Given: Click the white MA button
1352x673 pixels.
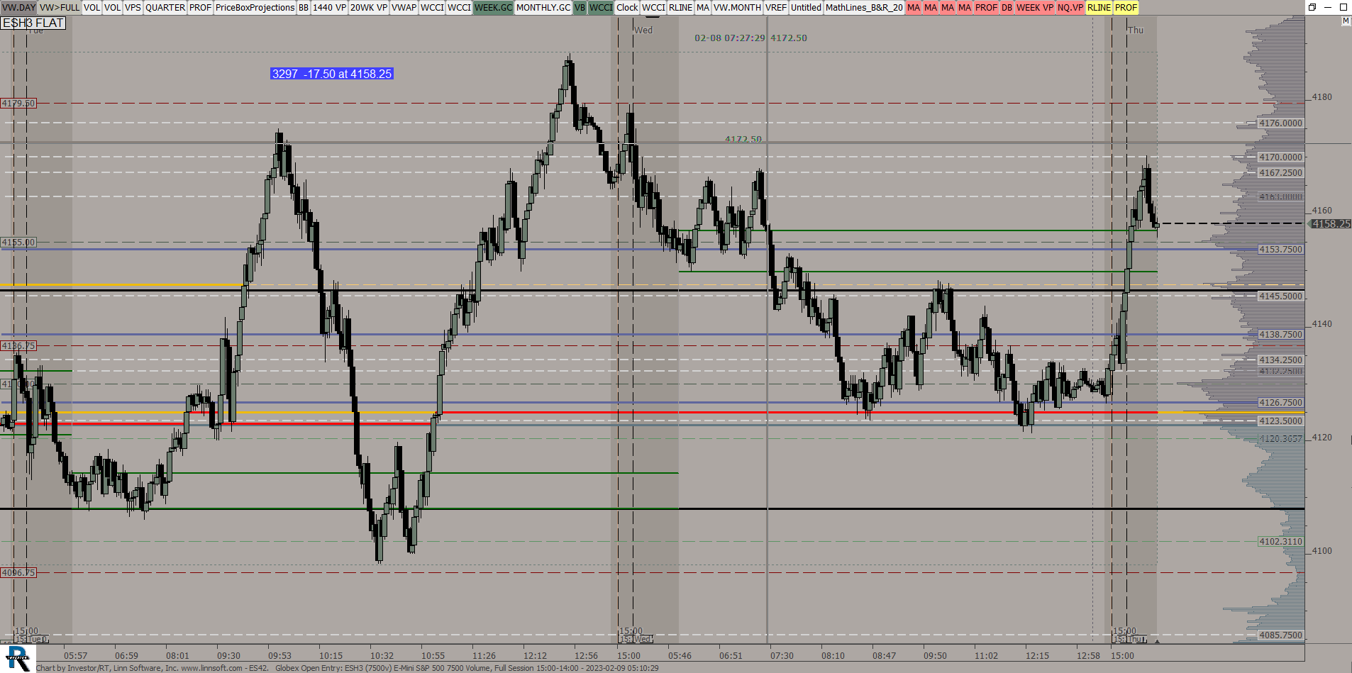Looking at the screenshot, I should pos(703,7).
